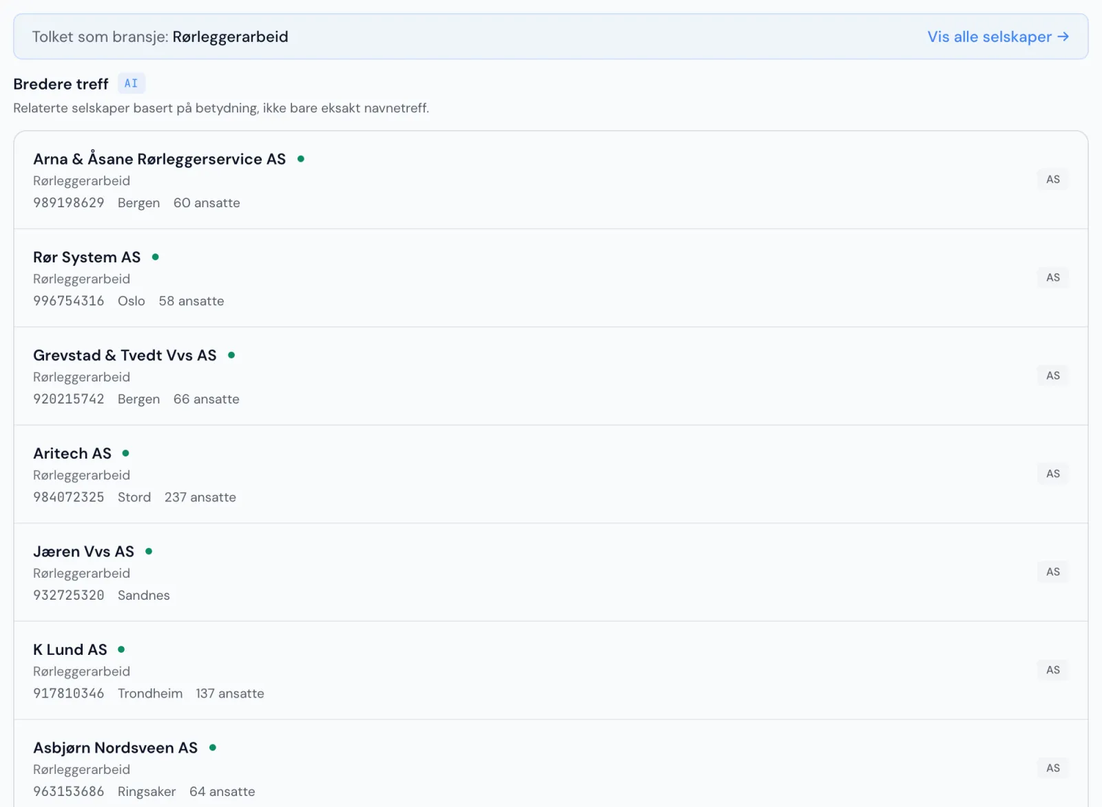The width and height of the screenshot is (1102, 807).
Task: Click AS badge in Grevstad & Tvedt Vvs row
Action: [1053, 376]
